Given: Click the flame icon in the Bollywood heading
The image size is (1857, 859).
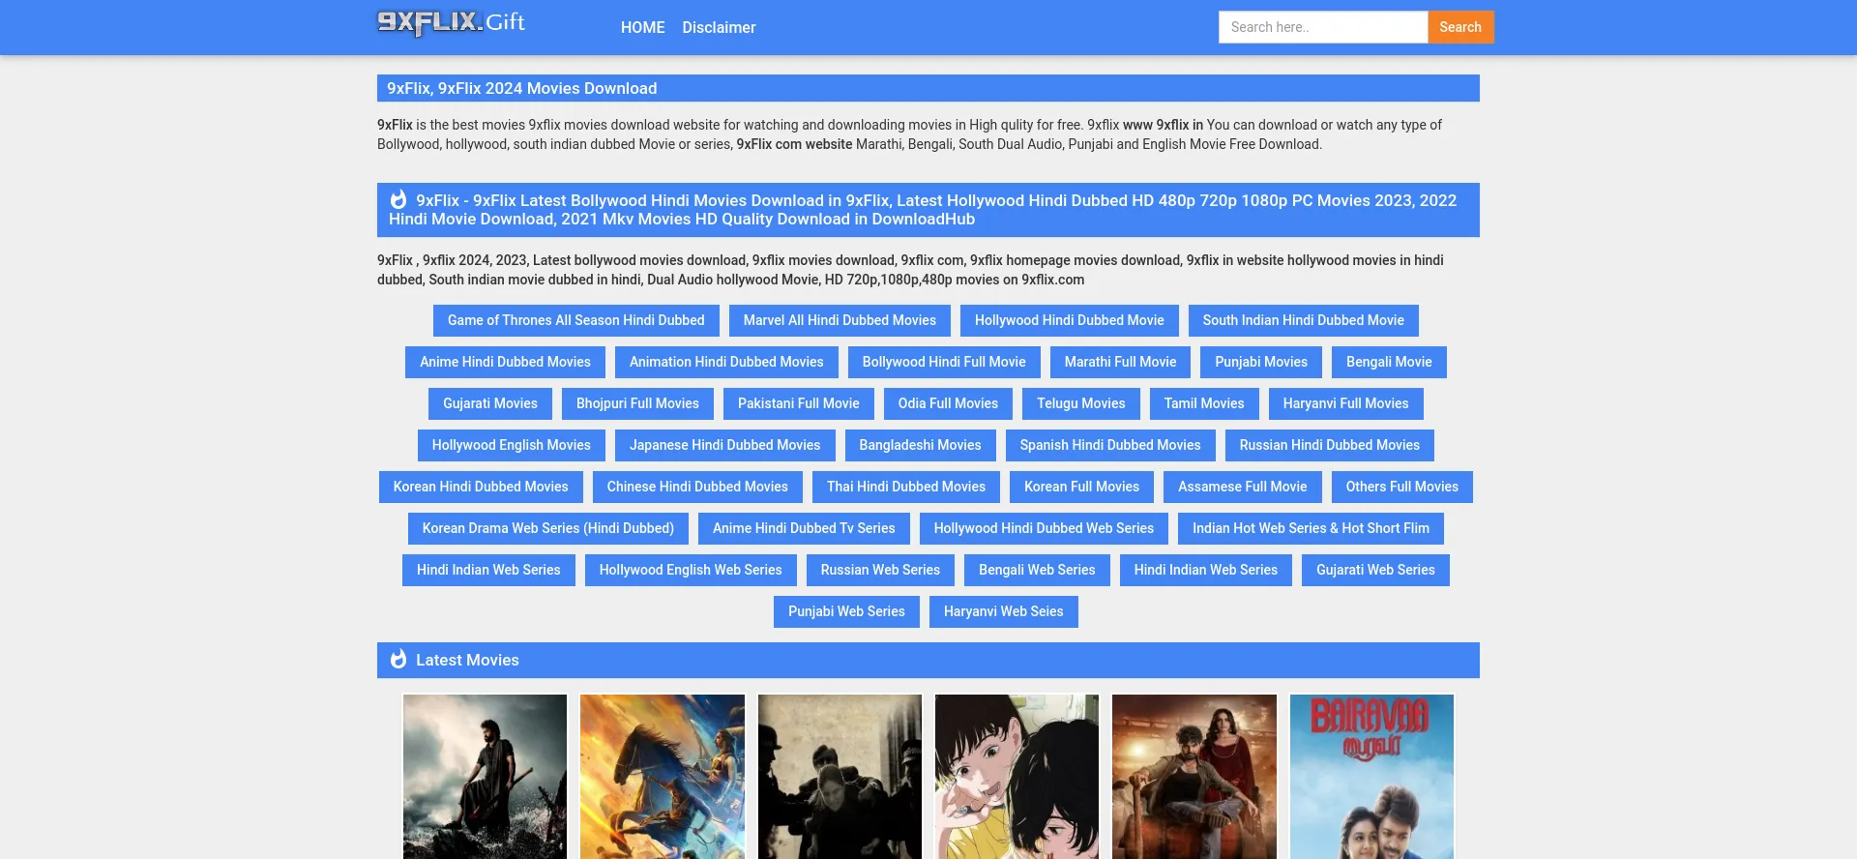Looking at the screenshot, I should [398, 200].
